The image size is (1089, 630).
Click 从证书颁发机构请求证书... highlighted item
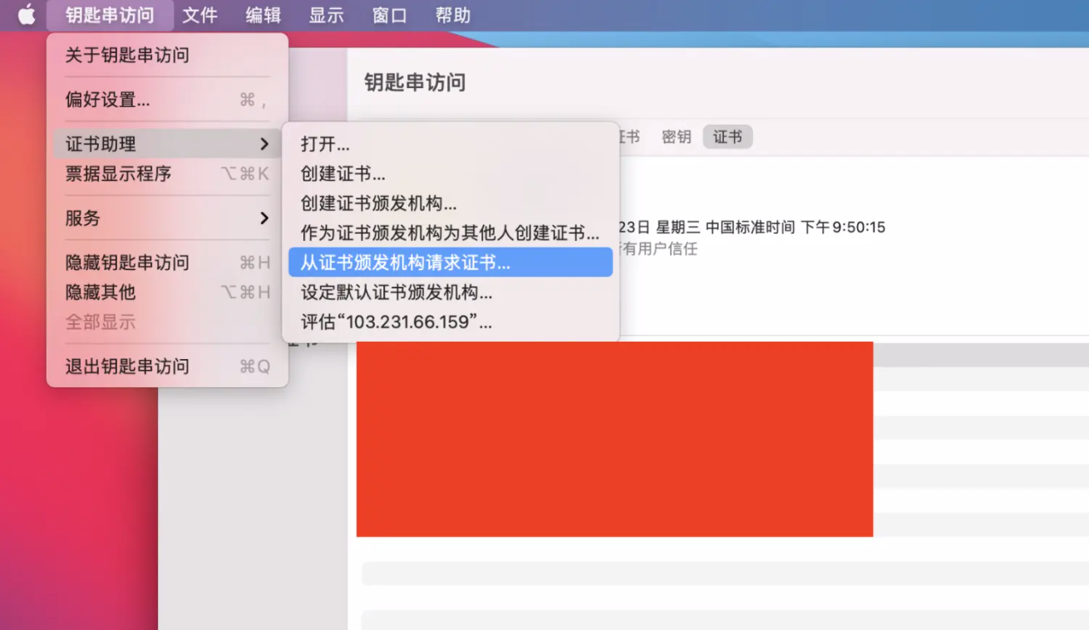(x=451, y=263)
